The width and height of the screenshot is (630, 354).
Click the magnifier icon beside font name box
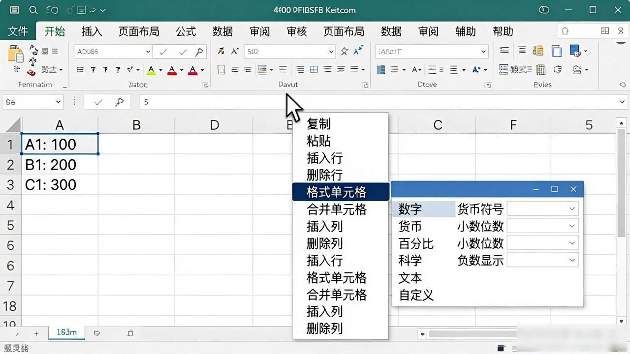[x=199, y=51]
